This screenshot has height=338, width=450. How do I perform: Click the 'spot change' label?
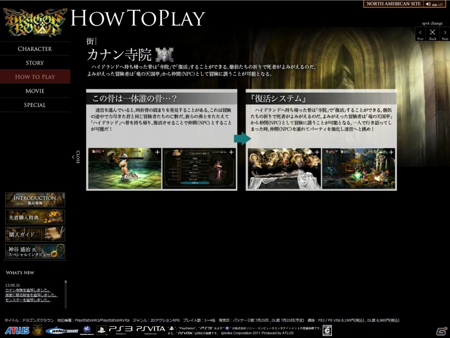[x=432, y=23]
